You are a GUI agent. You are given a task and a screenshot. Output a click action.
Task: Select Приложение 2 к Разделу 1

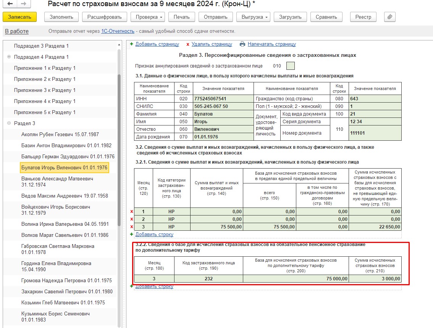45,79
